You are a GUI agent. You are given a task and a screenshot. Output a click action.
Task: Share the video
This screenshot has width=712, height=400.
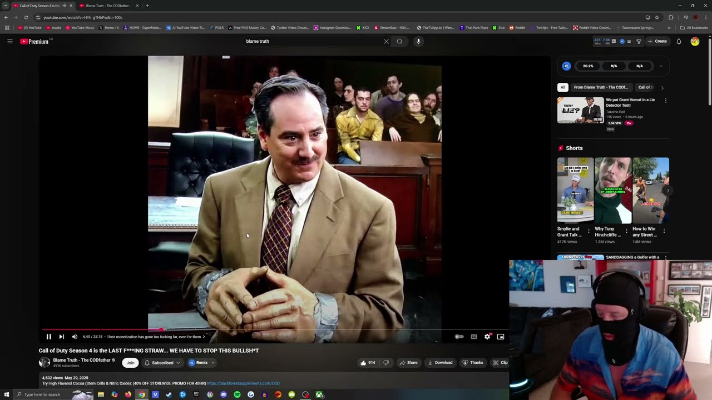click(x=408, y=363)
